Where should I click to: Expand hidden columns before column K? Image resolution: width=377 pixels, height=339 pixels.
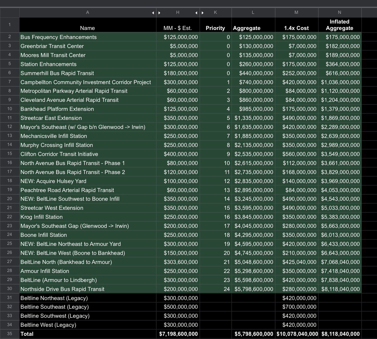(202, 13)
